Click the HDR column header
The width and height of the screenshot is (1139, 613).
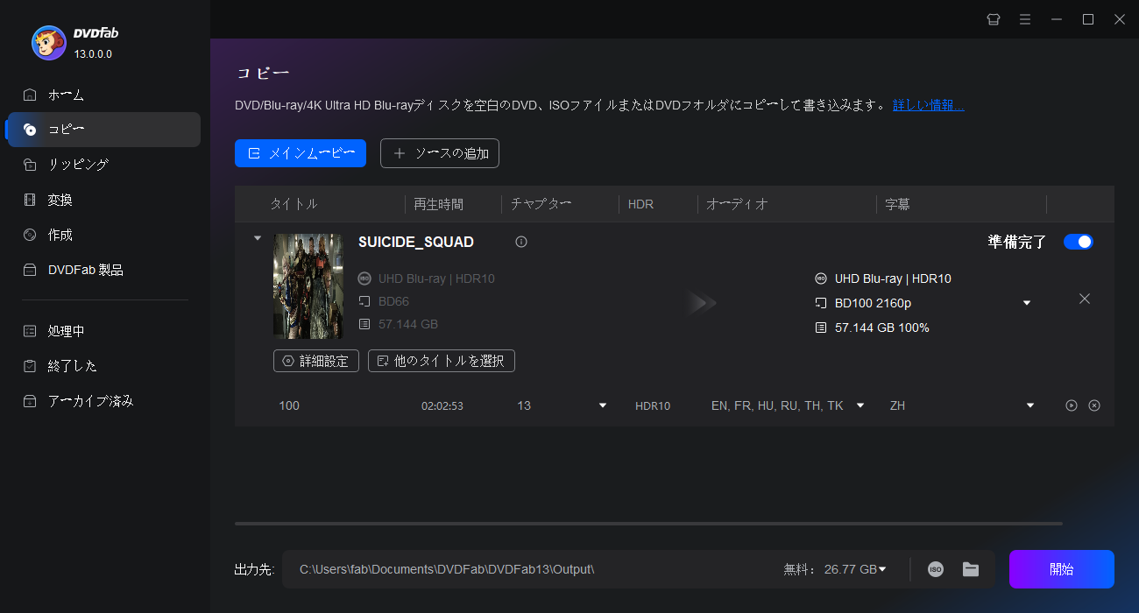point(640,204)
